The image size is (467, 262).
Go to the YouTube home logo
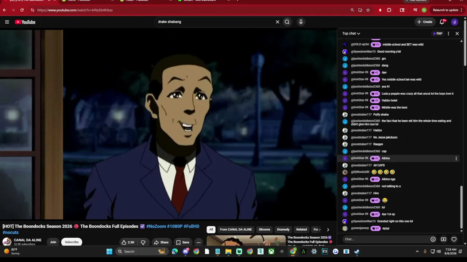[25, 22]
